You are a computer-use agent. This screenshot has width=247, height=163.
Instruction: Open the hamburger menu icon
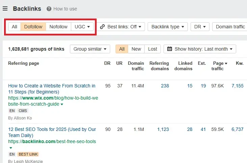pyautogui.click(x=5, y=9)
